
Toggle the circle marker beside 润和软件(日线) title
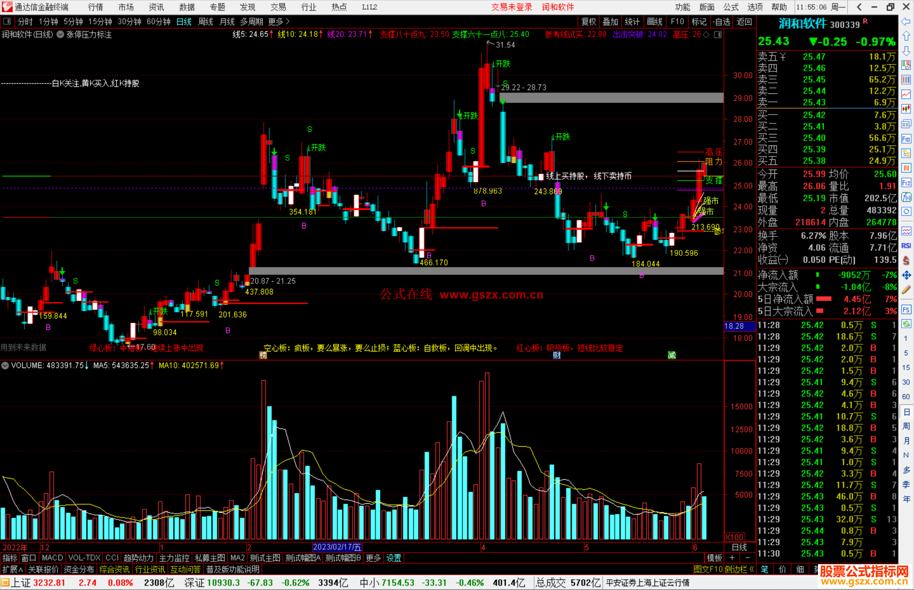(x=61, y=35)
